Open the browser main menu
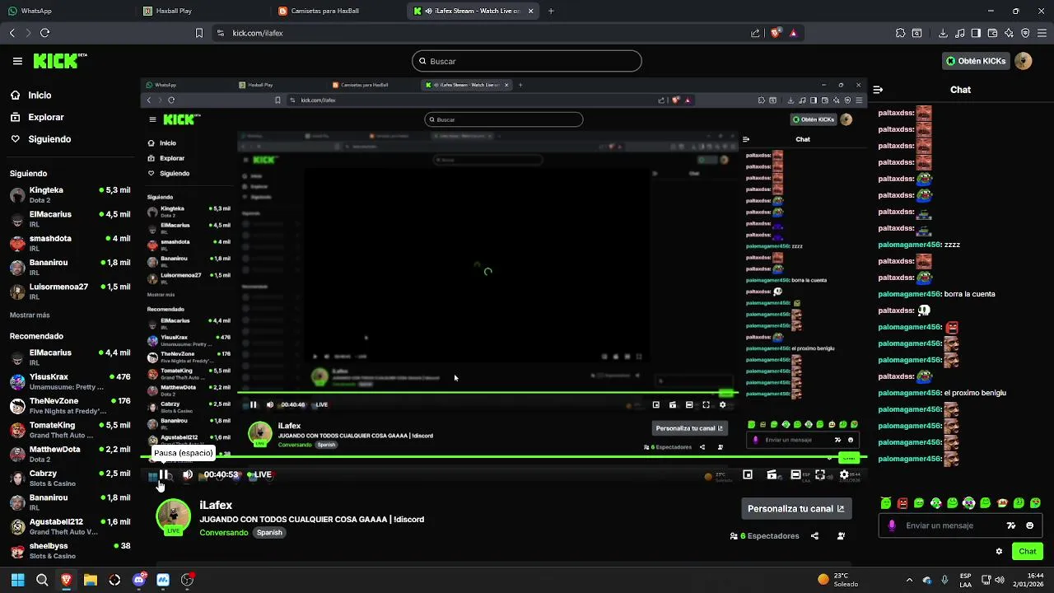 (1042, 33)
